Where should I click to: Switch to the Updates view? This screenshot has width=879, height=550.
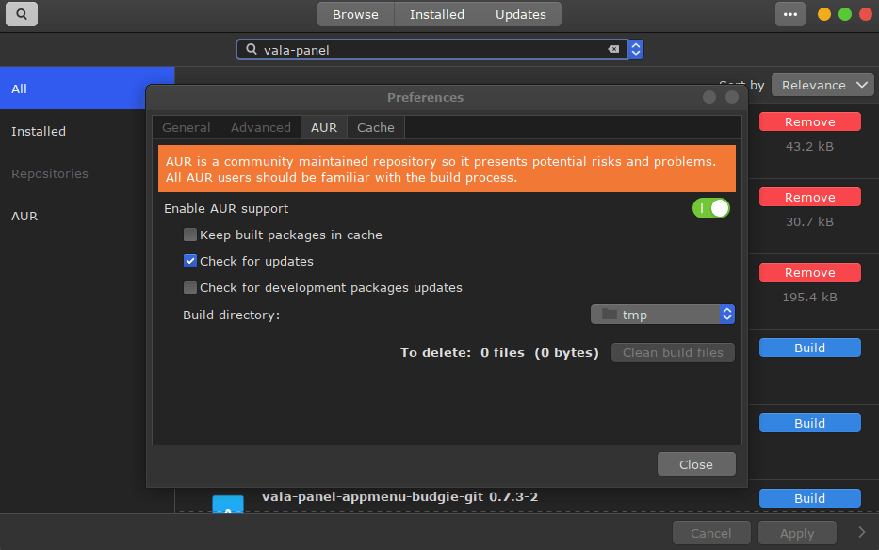pos(520,14)
